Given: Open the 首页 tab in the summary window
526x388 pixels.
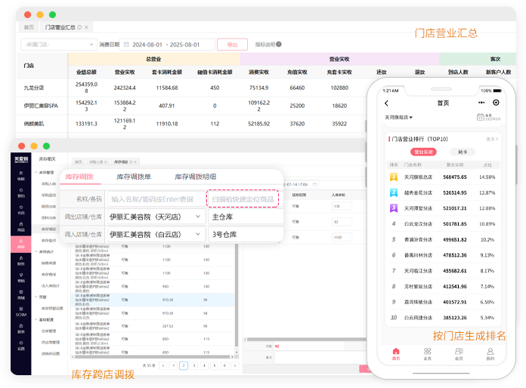Looking at the screenshot, I should click(29, 27).
